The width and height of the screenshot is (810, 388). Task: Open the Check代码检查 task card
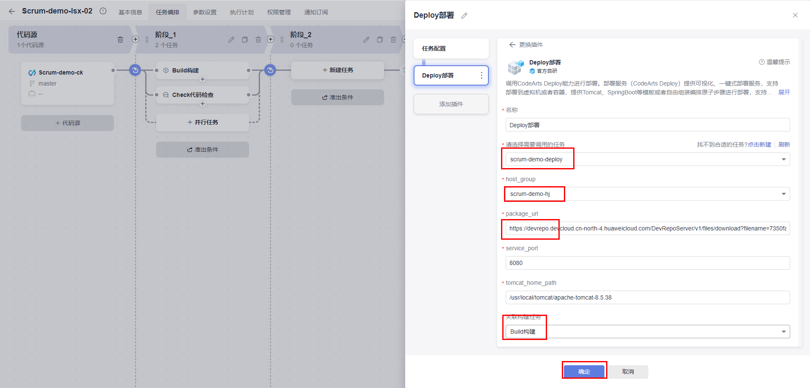(x=203, y=95)
